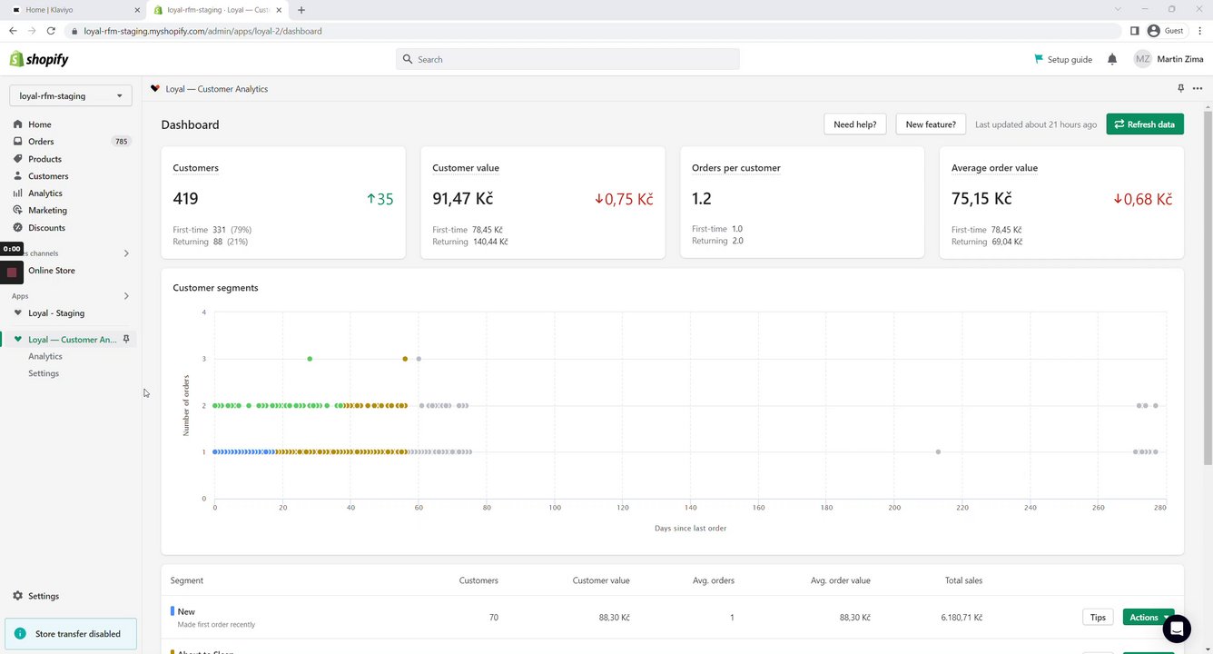Close the Home | Klaviyo tab

(x=136, y=10)
